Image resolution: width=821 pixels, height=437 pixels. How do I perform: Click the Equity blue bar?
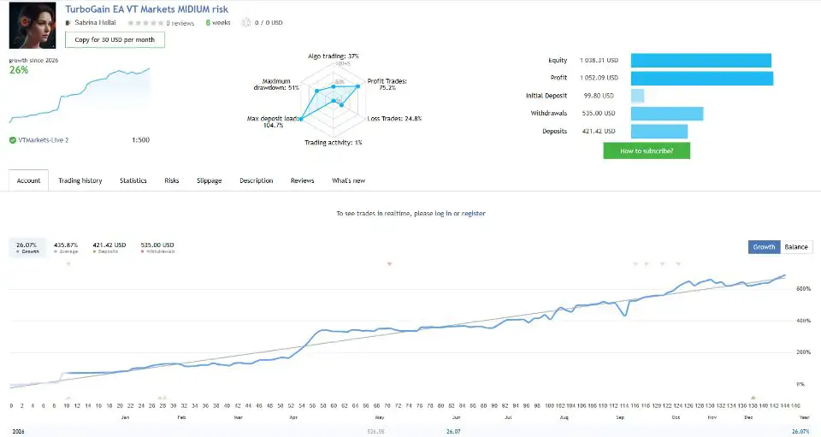click(701, 60)
